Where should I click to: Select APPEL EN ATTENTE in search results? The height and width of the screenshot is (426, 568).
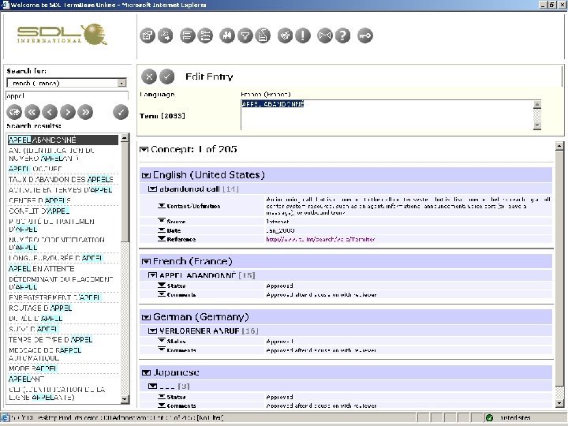coord(43,268)
